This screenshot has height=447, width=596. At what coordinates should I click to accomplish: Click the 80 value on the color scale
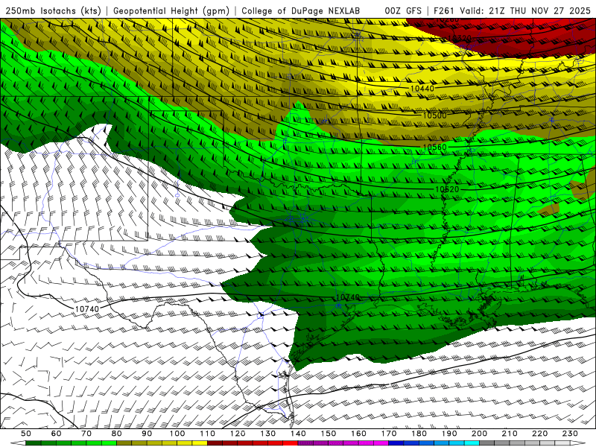(x=117, y=434)
